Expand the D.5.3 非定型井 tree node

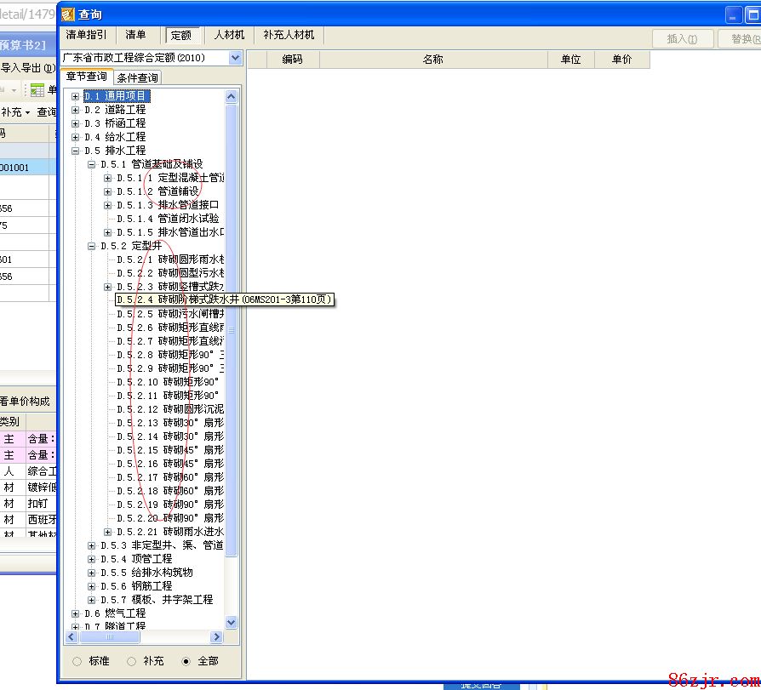pyautogui.click(x=92, y=545)
